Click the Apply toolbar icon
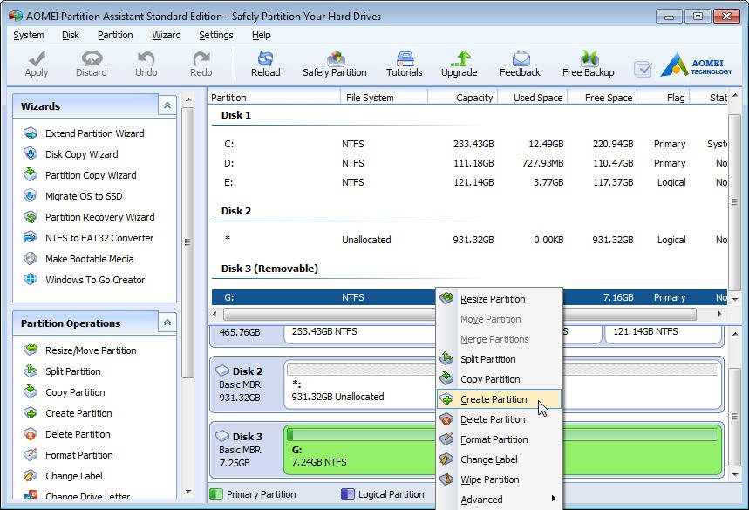 pos(37,64)
